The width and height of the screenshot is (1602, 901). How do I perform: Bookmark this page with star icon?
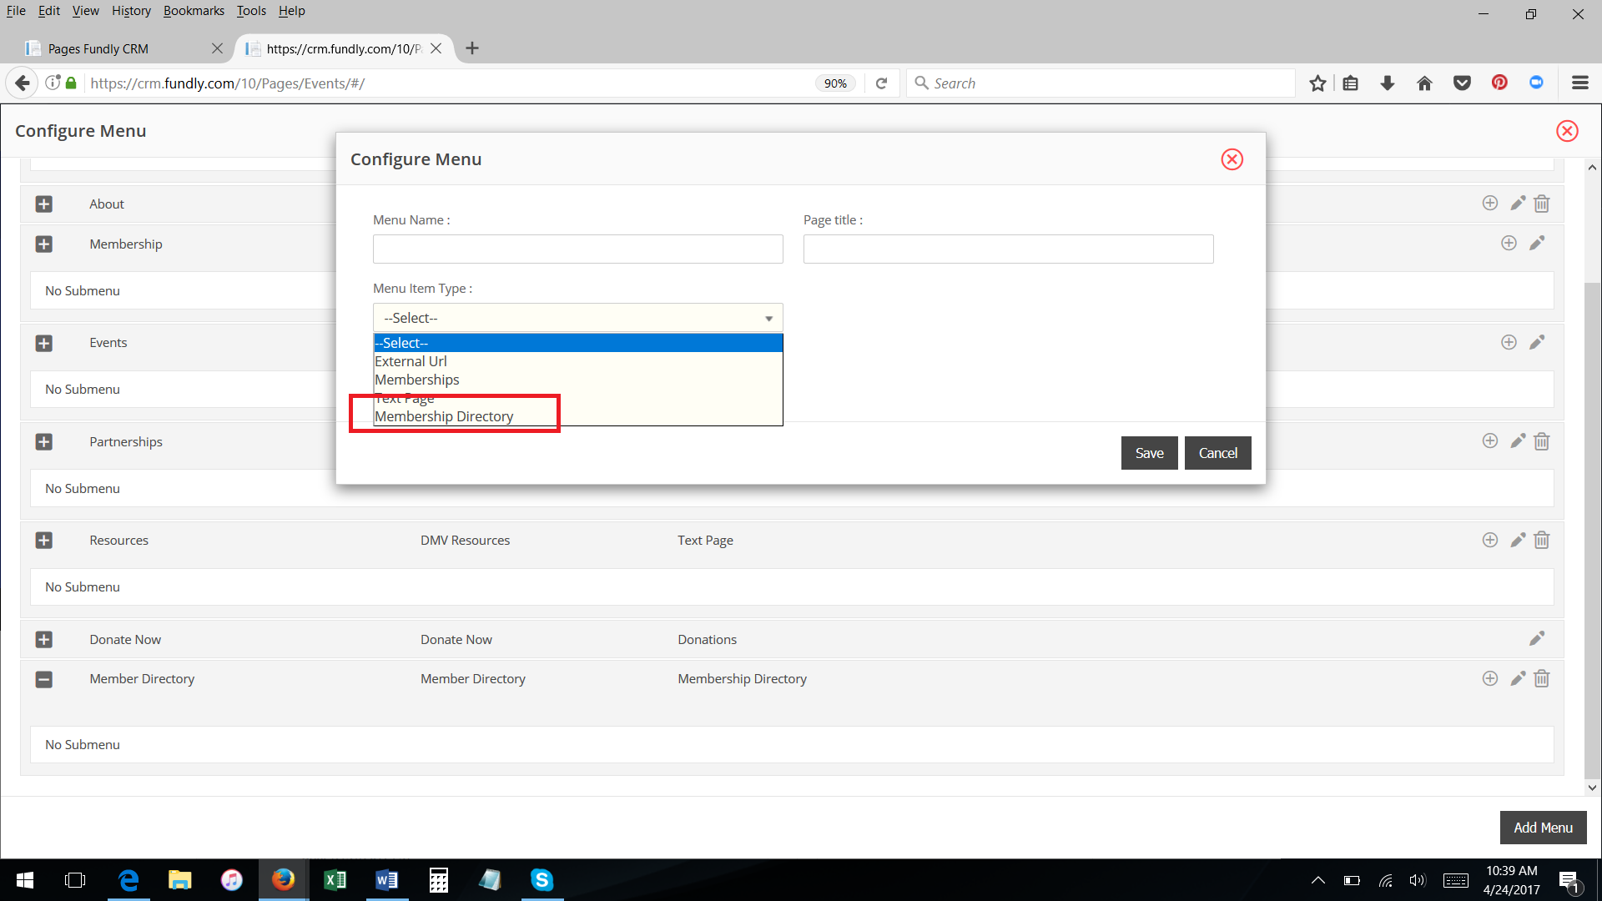[1317, 83]
